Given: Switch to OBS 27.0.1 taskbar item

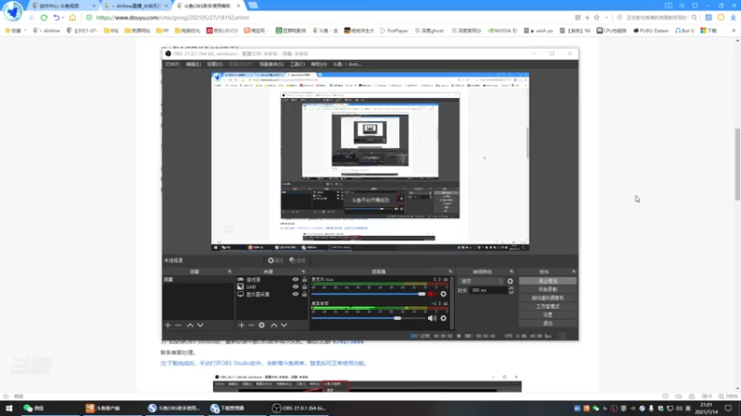Looking at the screenshot, I should point(298,408).
